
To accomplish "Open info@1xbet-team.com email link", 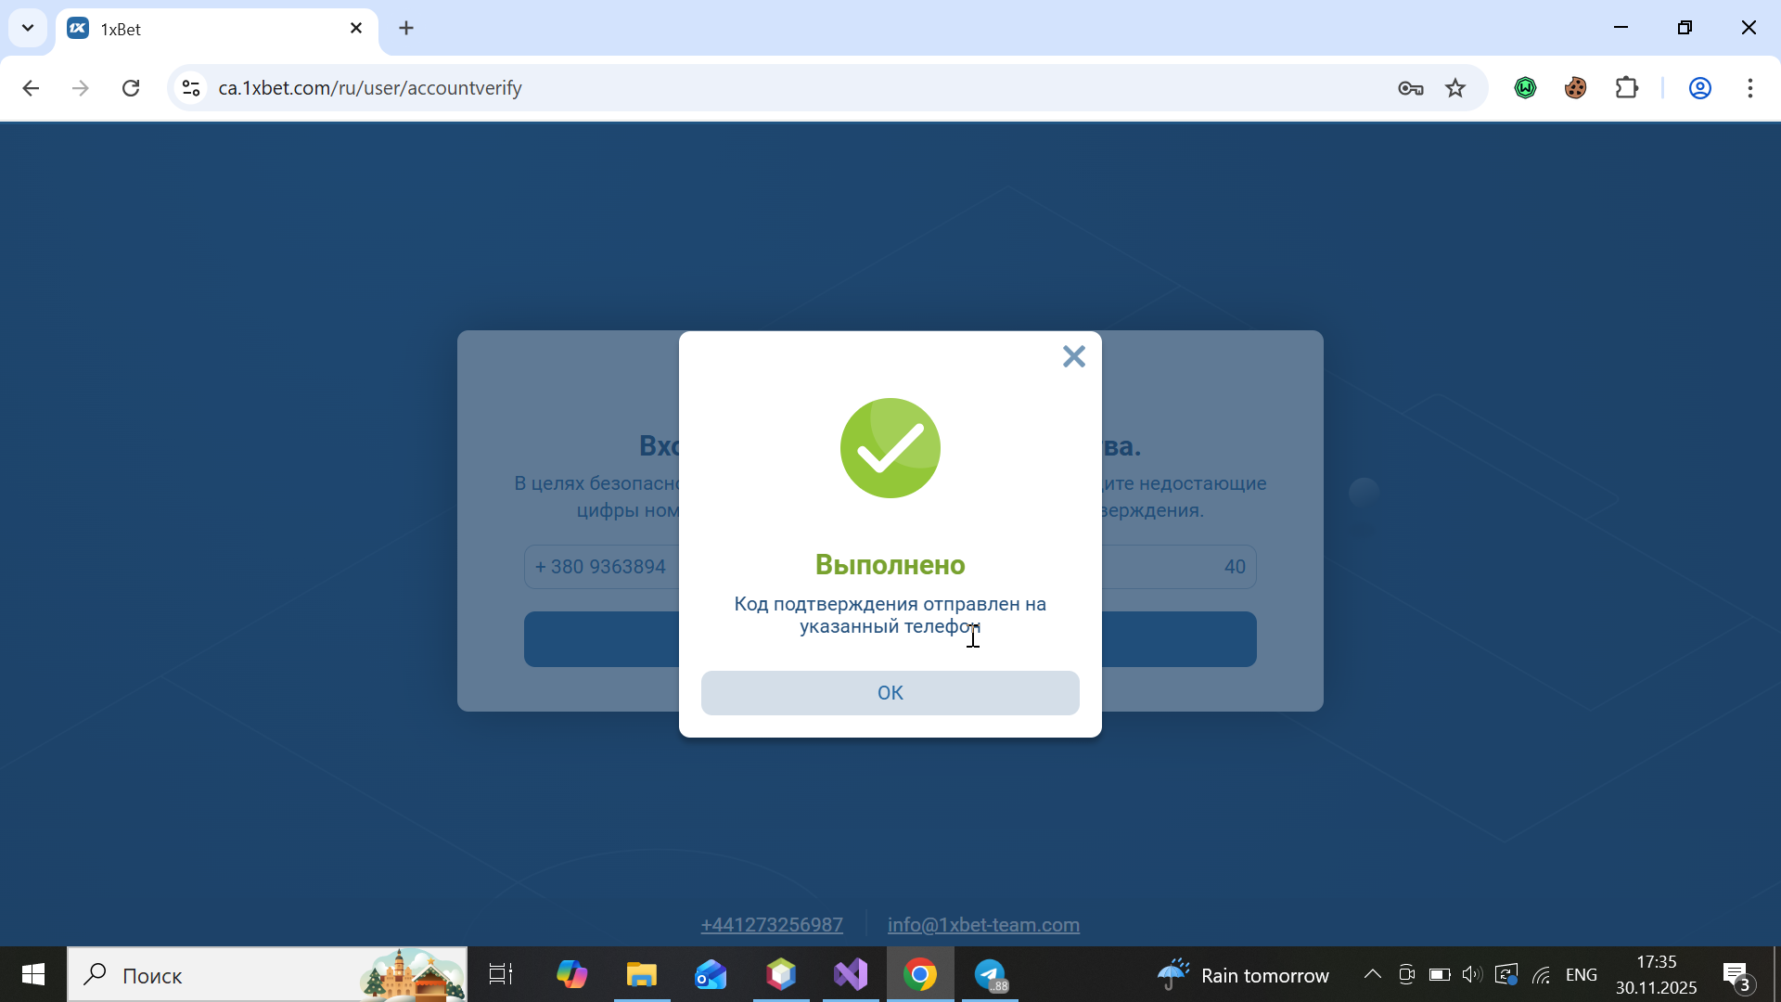I will tap(983, 925).
